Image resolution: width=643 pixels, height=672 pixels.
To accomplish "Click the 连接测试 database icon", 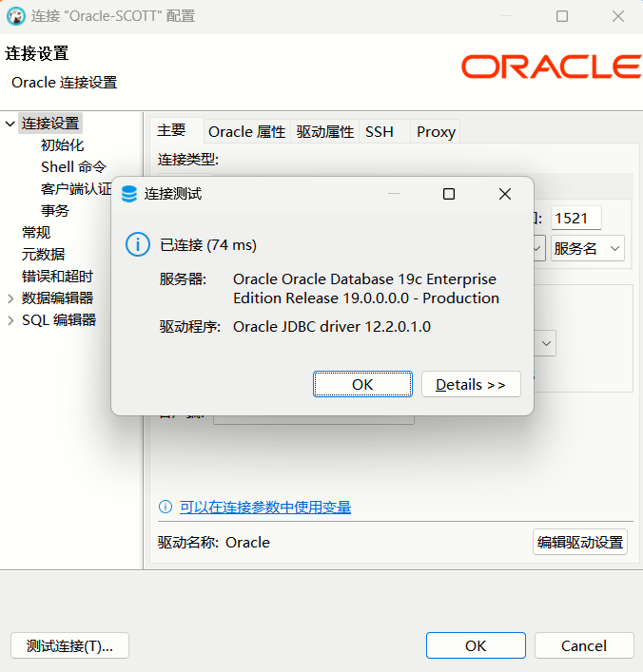I will pyautogui.click(x=129, y=194).
